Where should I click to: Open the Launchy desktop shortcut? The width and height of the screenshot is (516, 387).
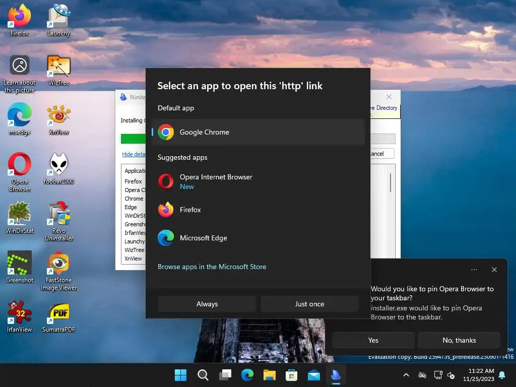point(58,20)
